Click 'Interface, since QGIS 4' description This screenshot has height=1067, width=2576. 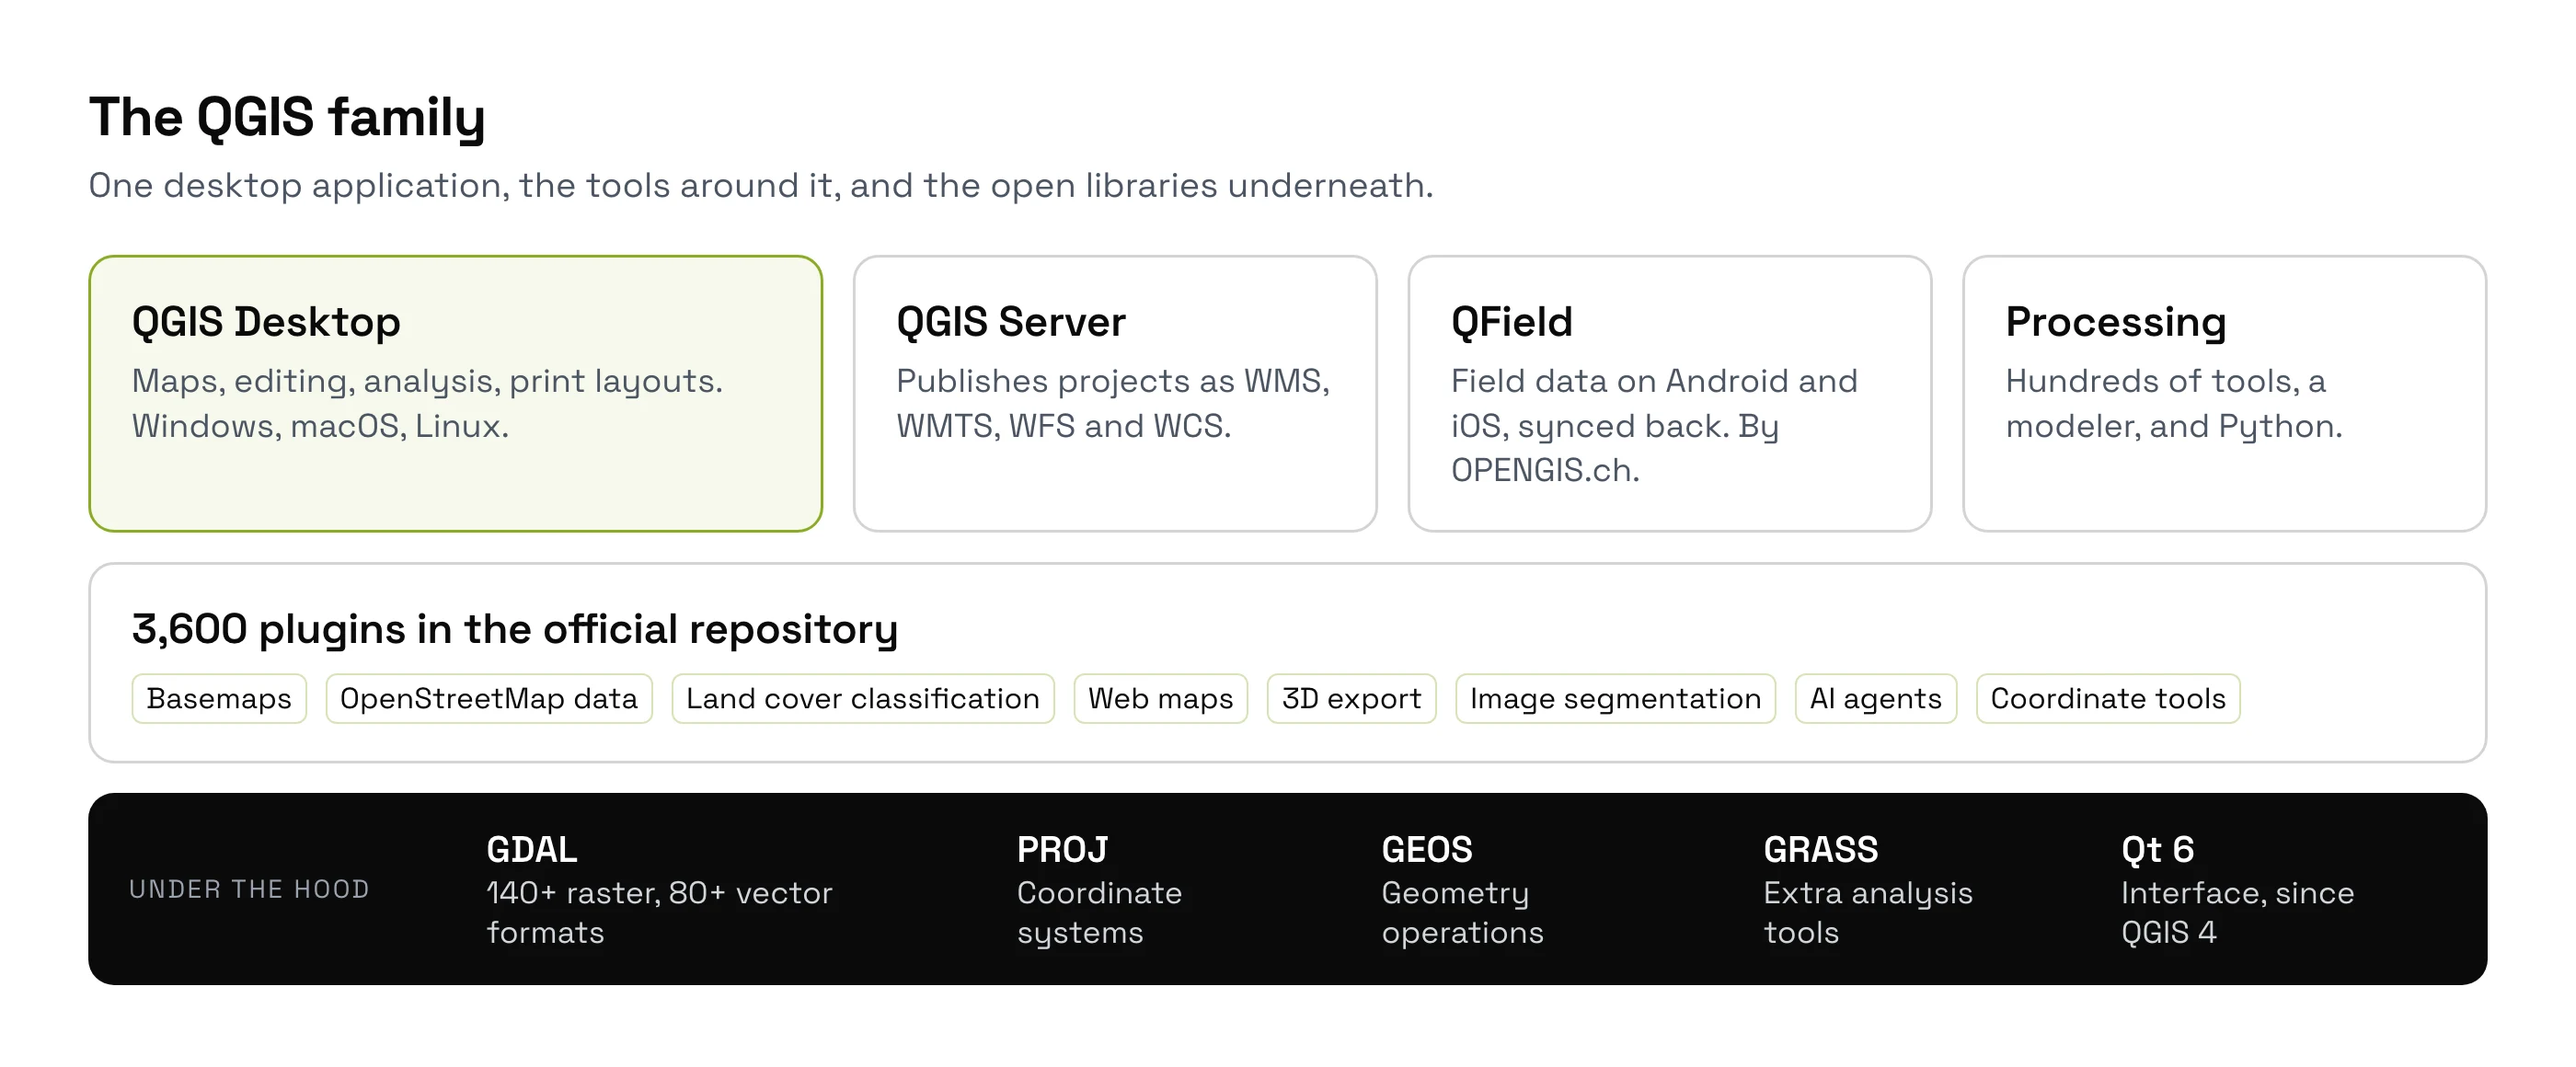point(2238,912)
